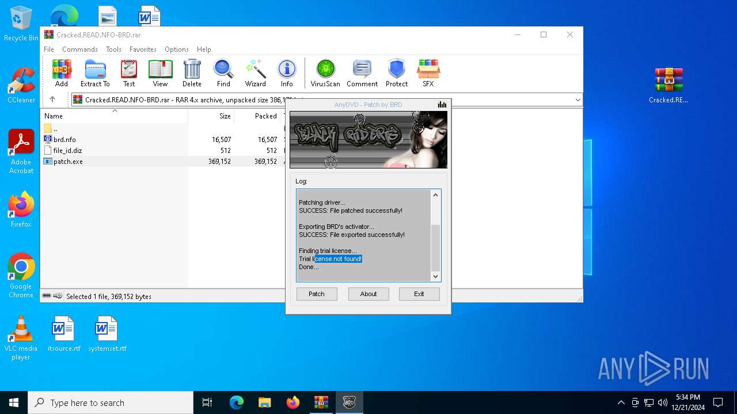Click the Delete trash can icon
The image size is (737, 414).
pyautogui.click(x=192, y=73)
